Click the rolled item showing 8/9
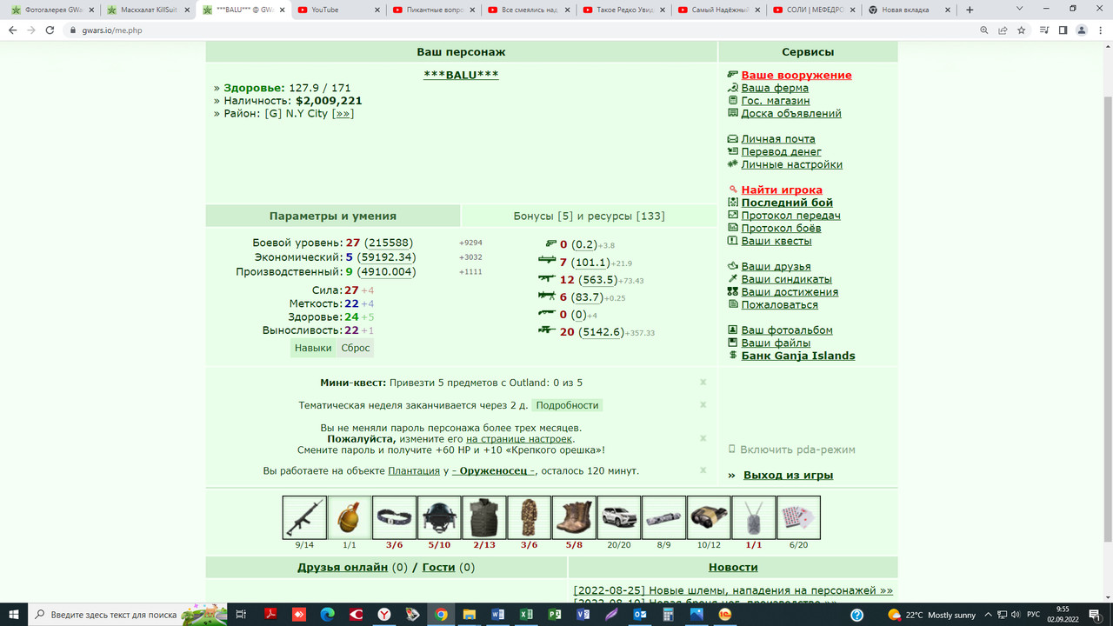The width and height of the screenshot is (1113, 626). 663,517
